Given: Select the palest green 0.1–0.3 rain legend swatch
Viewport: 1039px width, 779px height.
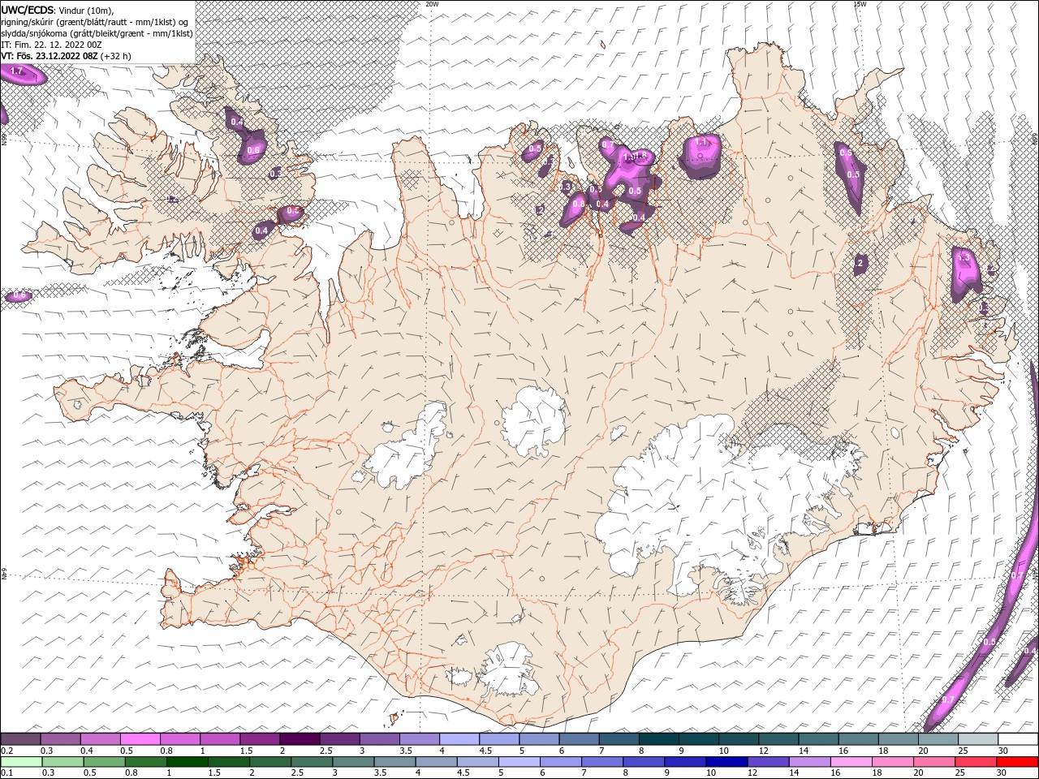Looking at the screenshot, I should point(21,761).
